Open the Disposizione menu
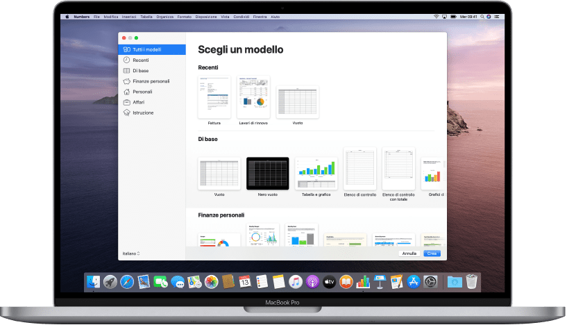The width and height of the screenshot is (567, 325). [x=206, y=17]
